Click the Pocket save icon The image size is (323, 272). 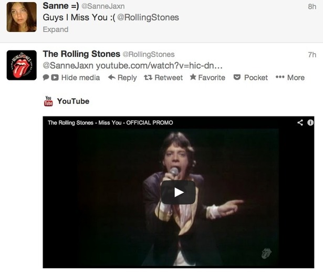(x=237, y=77)
